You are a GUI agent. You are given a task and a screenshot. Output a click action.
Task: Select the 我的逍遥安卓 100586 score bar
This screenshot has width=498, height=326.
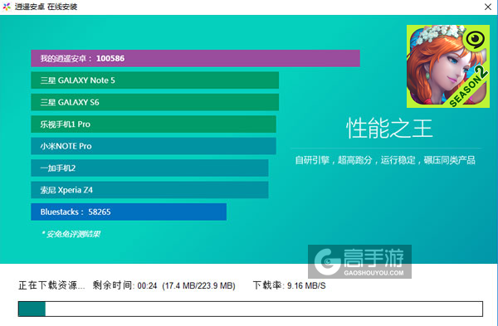coord(195,58)
